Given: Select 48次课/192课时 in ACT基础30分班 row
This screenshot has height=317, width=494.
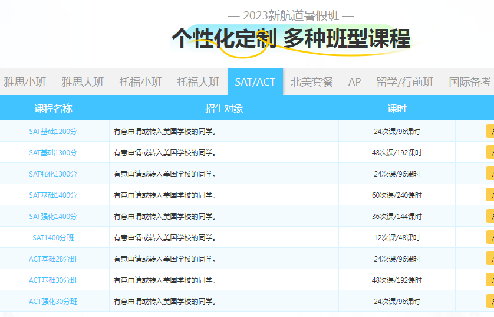Looking at the screenshot, I should tap(397, 280).
